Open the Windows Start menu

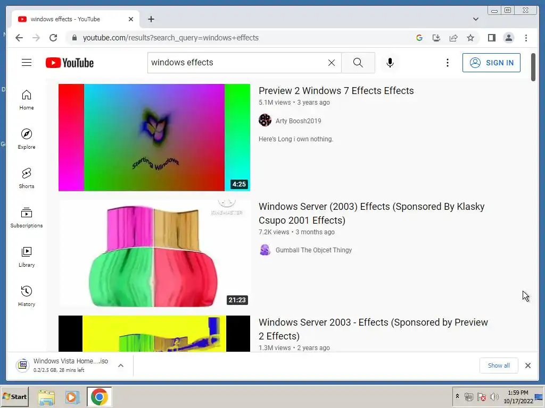(x=14, y=396)
